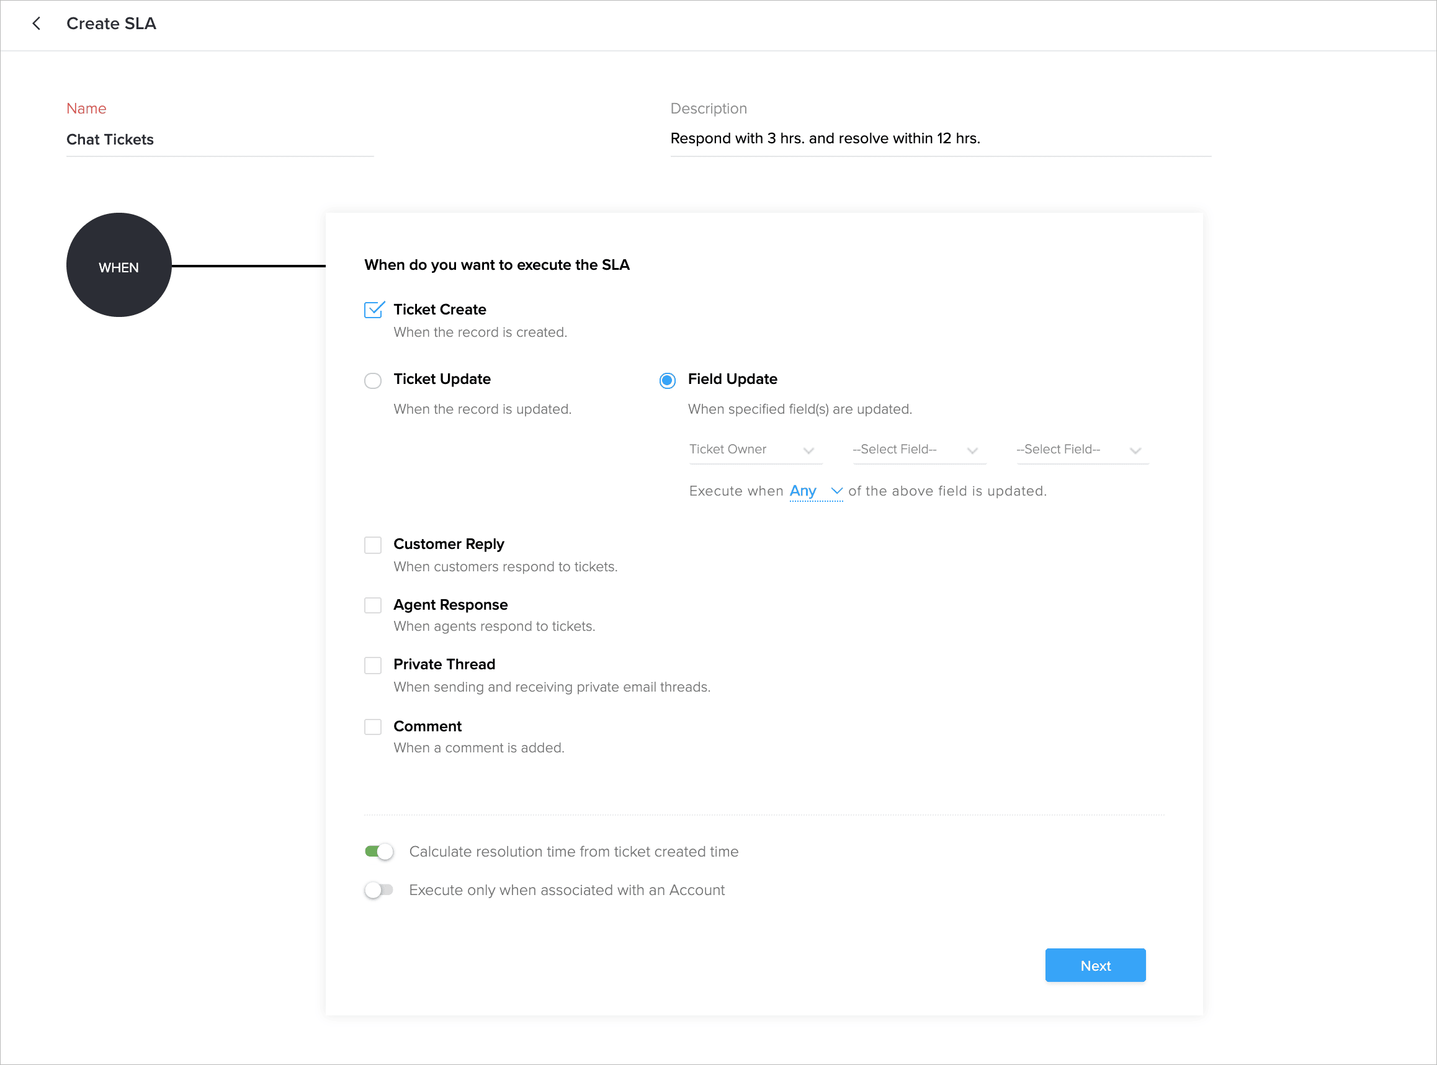This screenshot has width=1437, height=1065.
Task: Select the Ticket Update radio button
Action: (373, 380)
